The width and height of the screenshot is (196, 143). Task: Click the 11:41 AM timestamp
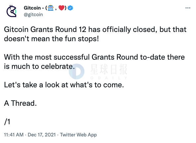pos(14,135)
